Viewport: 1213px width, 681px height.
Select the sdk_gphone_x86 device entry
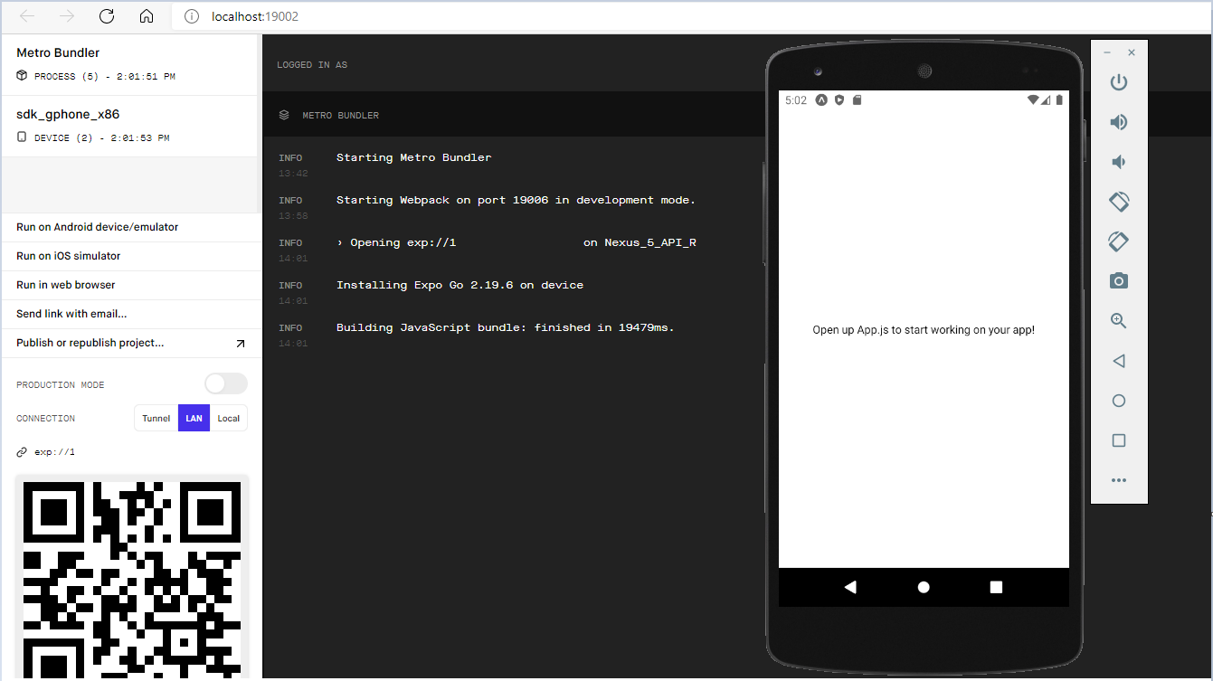coord(130,126)
